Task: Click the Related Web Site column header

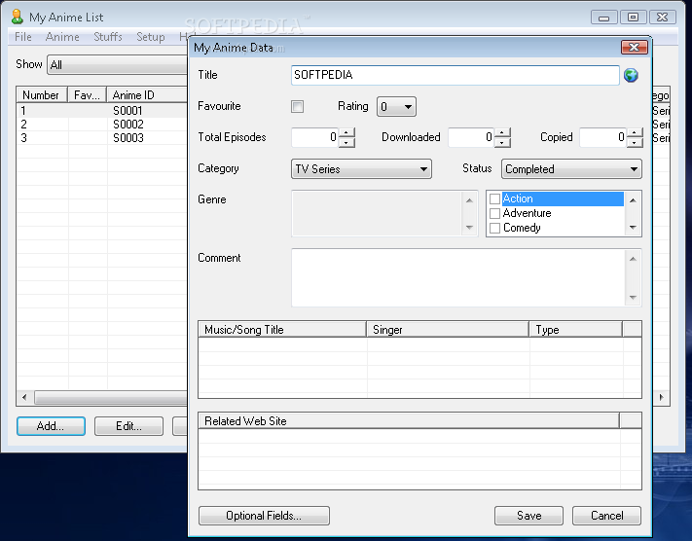Action: [409, 421]
